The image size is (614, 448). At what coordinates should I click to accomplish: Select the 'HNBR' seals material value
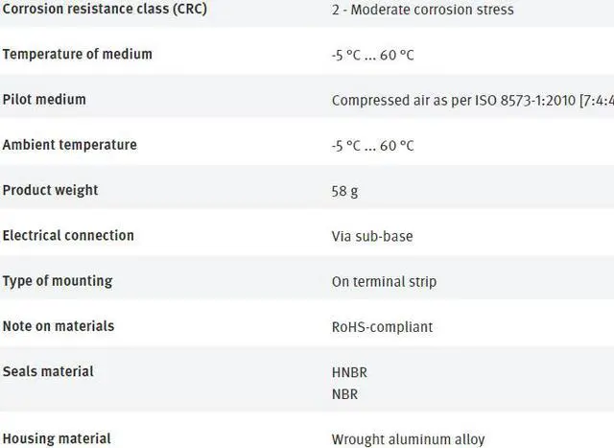349,372
